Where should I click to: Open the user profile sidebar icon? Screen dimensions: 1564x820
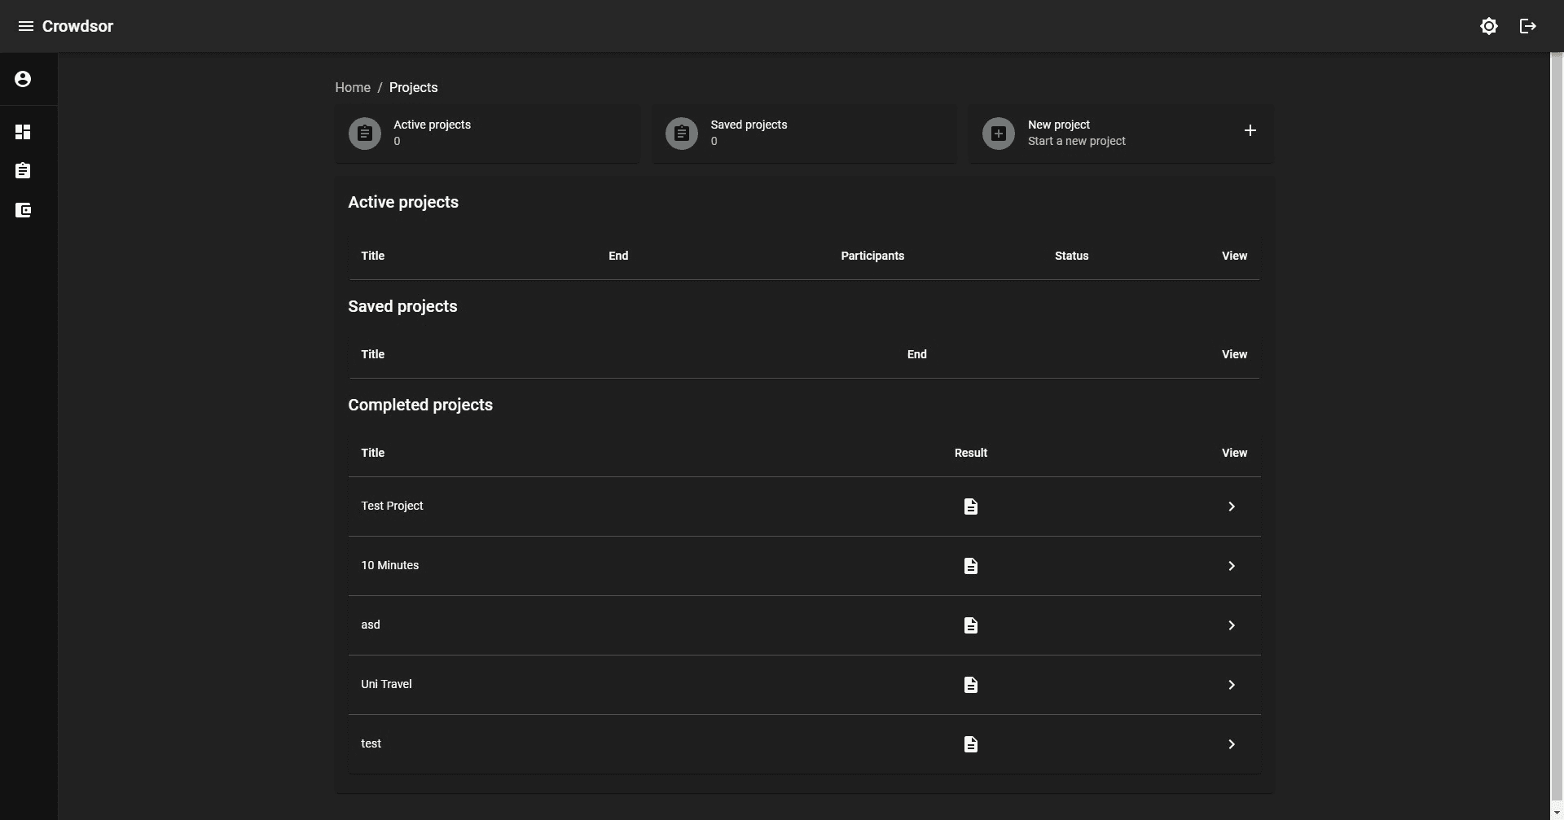point(23,78)
